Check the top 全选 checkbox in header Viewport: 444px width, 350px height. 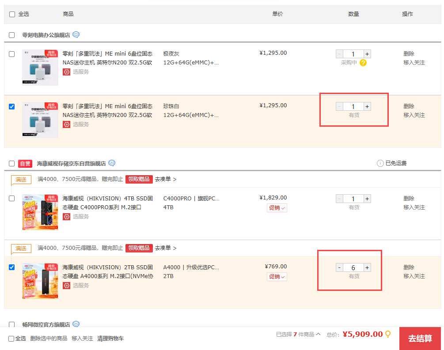pos(12,14)
